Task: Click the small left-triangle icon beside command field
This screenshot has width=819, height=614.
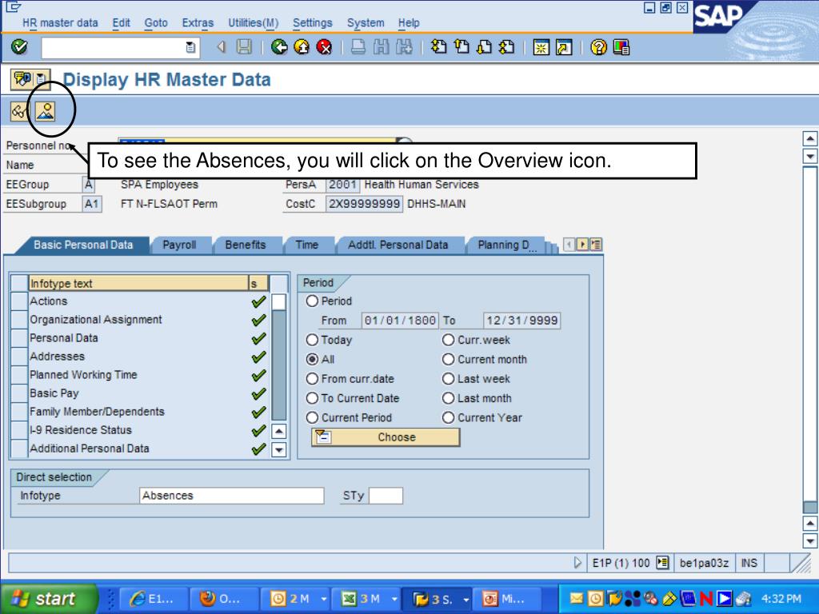Action: (x=221, y=47)
